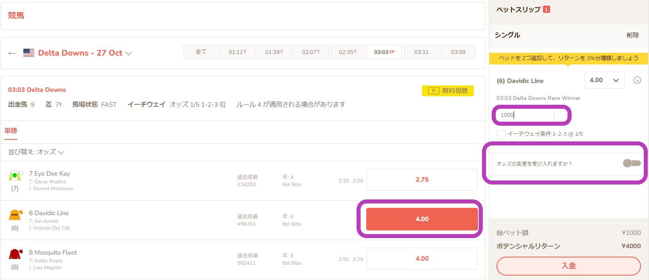Image resolution: width=649 pixels, height=280 pixels.
Task: Select the 03:31 race time tab
Action: click(422, 52)
